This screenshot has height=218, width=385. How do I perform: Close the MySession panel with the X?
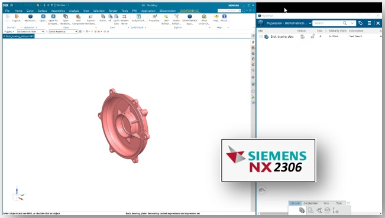378,23
